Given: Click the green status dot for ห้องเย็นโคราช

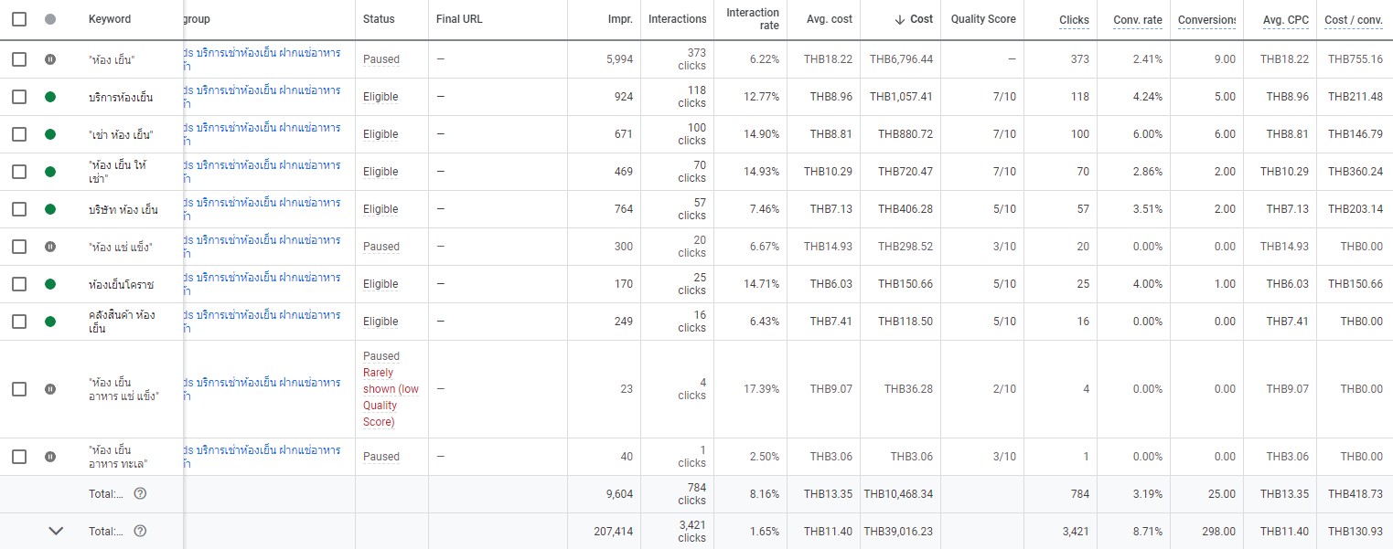Looking at the screenshot, I should click(x=50, y=284).
